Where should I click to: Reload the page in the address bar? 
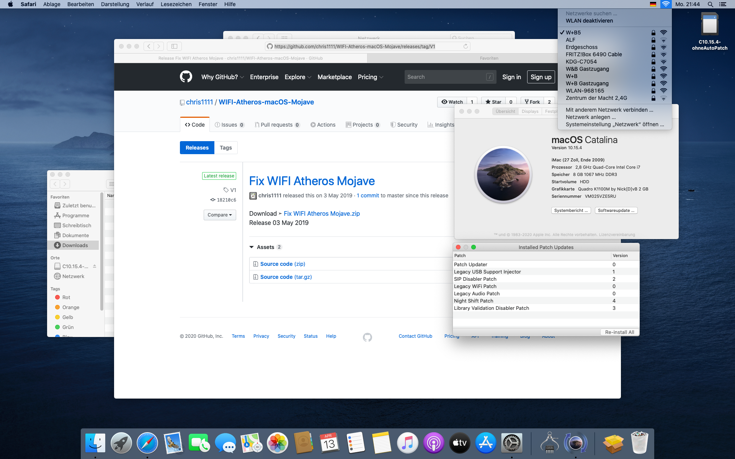[x=465, y=46]
